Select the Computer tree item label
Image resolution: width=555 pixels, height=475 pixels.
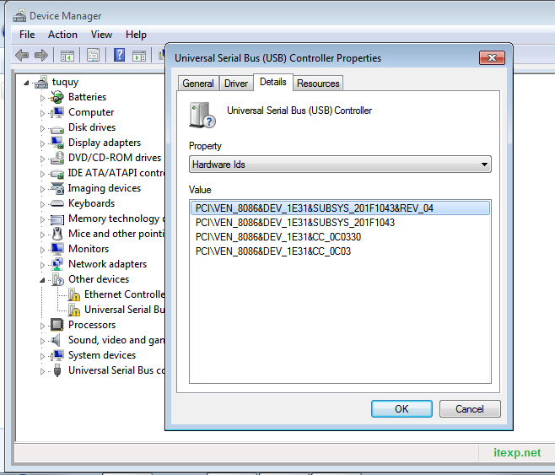pyautogui.click(x=91, y=112)
